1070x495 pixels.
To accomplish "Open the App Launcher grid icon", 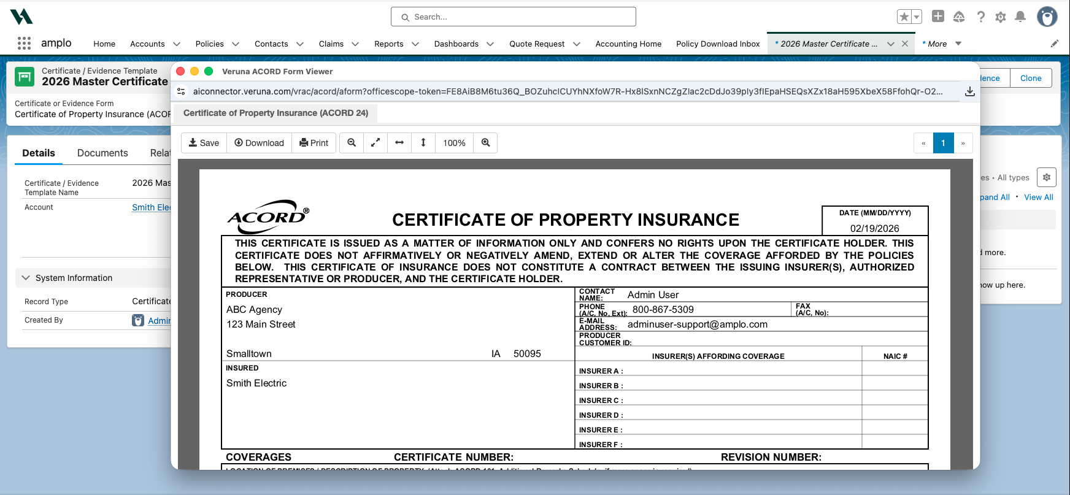I will click(x=24, y=43).
